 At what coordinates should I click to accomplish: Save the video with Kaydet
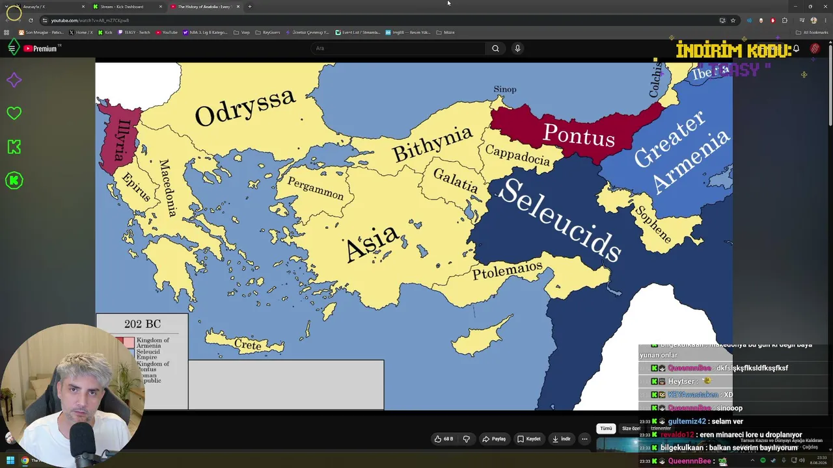coord(528,439)
